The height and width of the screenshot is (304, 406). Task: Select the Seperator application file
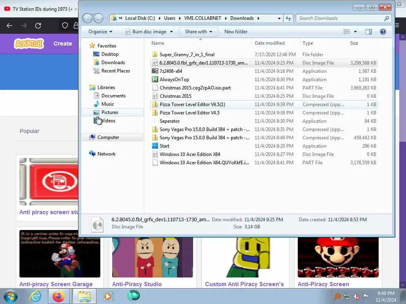(x=264, y=121)
